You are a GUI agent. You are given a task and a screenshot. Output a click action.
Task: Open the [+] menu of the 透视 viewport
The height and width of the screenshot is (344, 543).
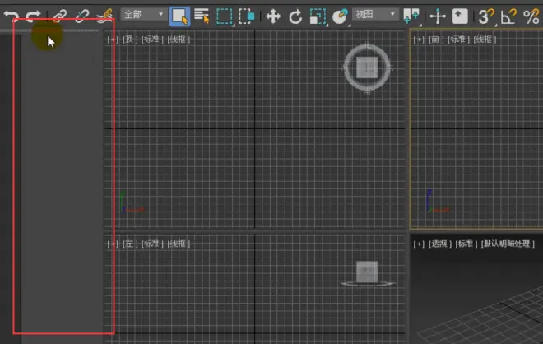coord(419,244)
